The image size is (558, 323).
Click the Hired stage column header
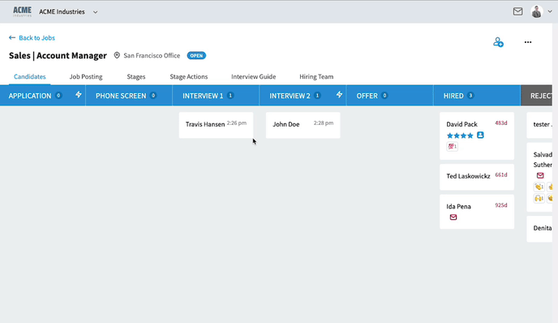(x=477, y=96)
